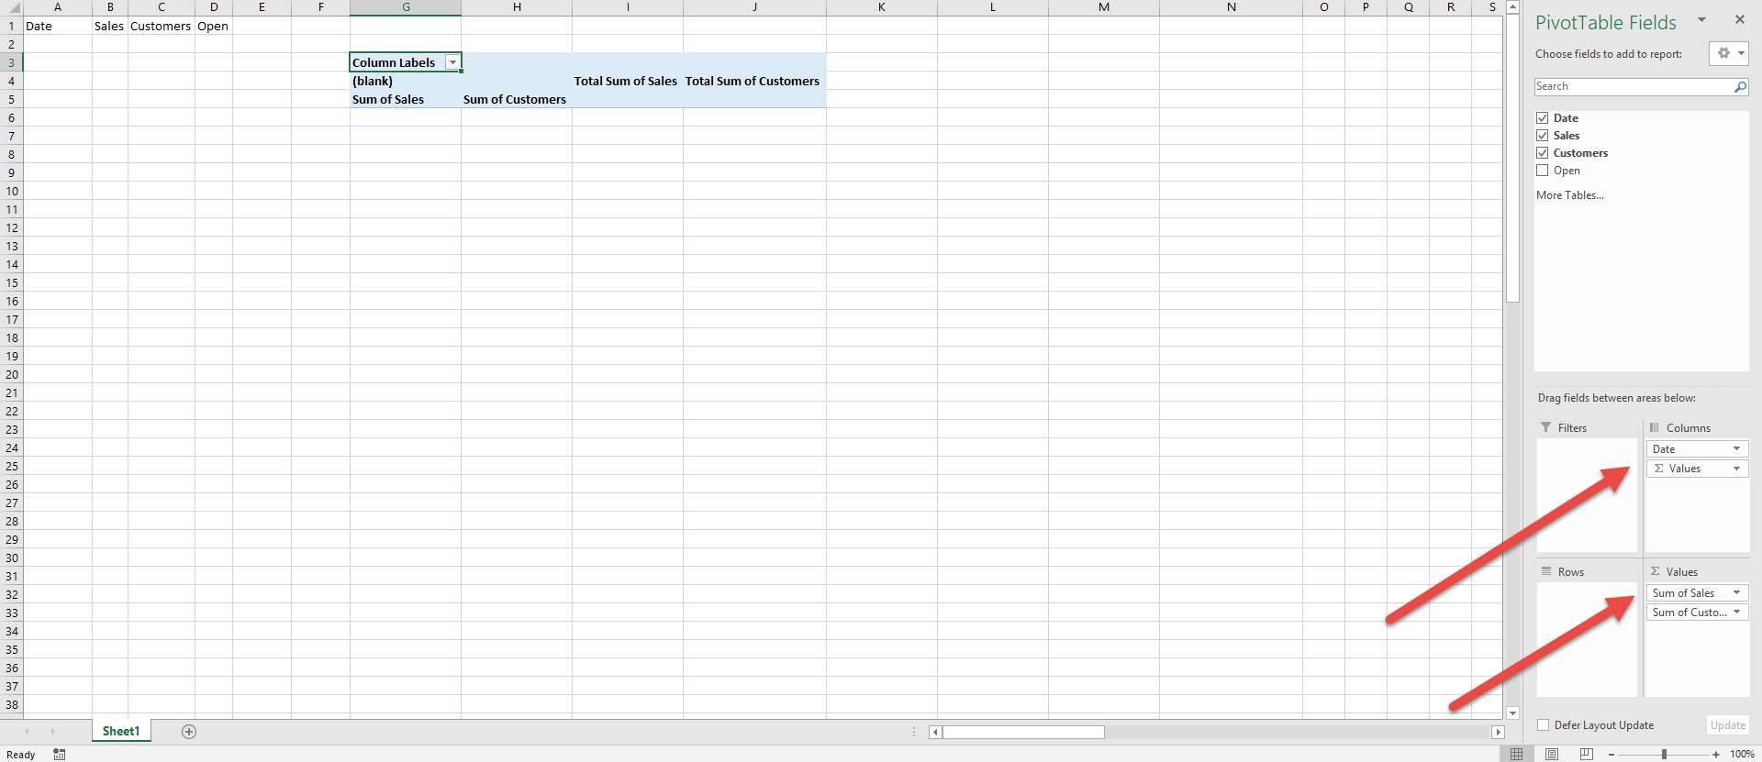The height and width of the screenshot is (762, 1762).
Task: Select the Sheet1 tab
Action: point(121,732)
